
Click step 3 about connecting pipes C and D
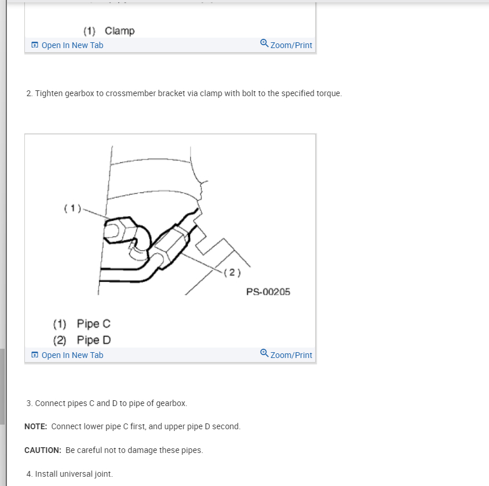pos(107,403)
